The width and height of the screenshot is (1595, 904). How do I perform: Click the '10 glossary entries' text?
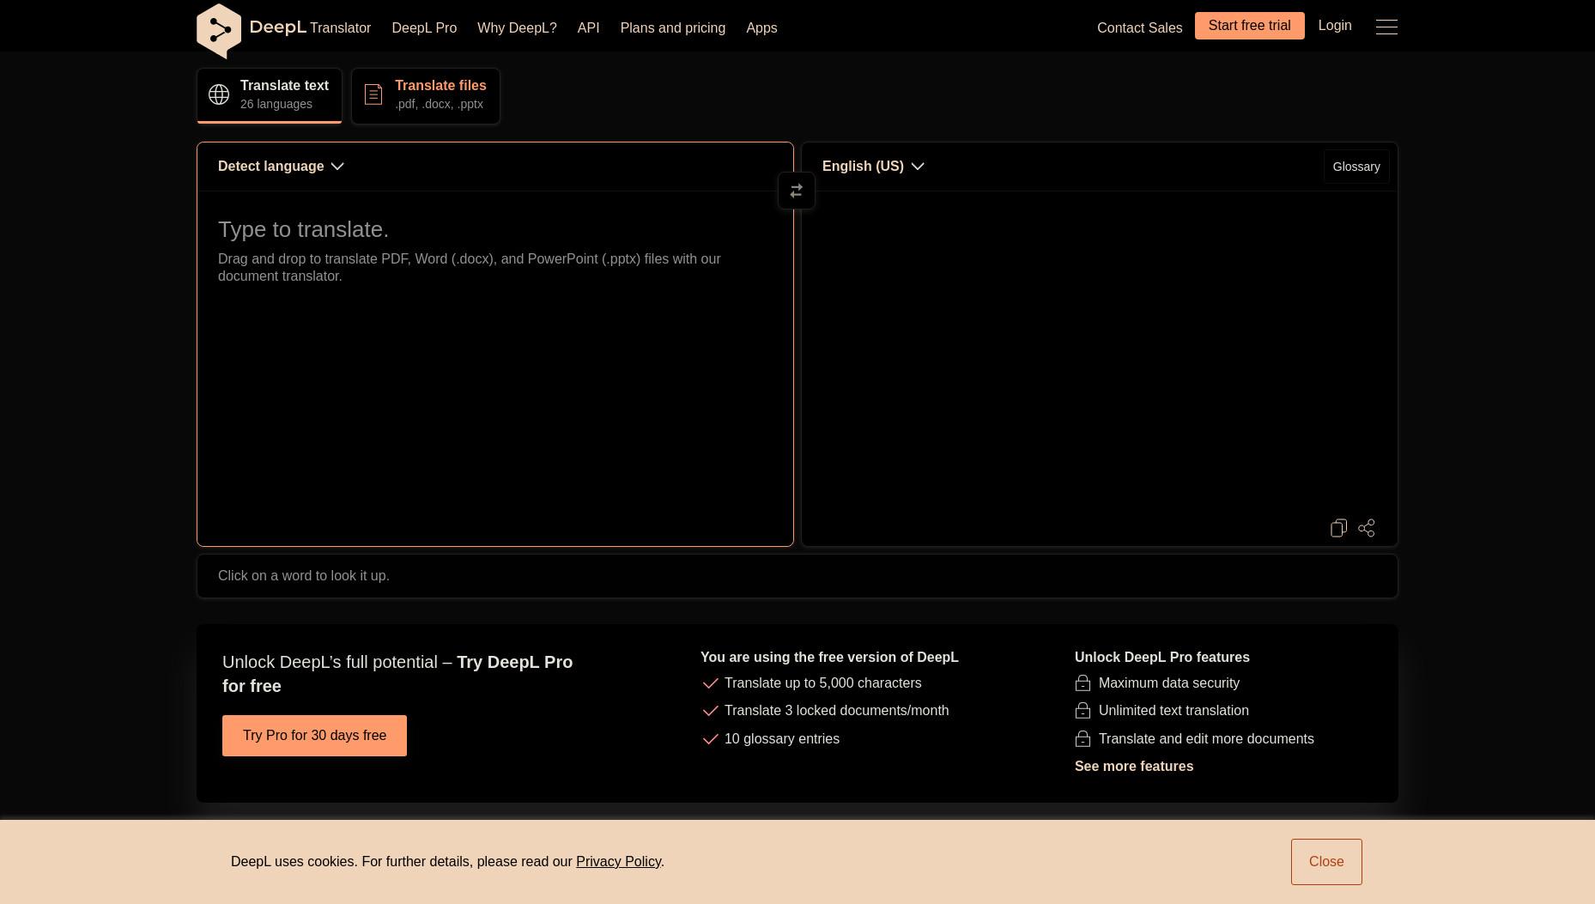click(x=782, y=739)
